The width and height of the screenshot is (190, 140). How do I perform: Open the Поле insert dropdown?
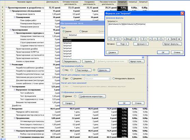[x=122, y=44]
